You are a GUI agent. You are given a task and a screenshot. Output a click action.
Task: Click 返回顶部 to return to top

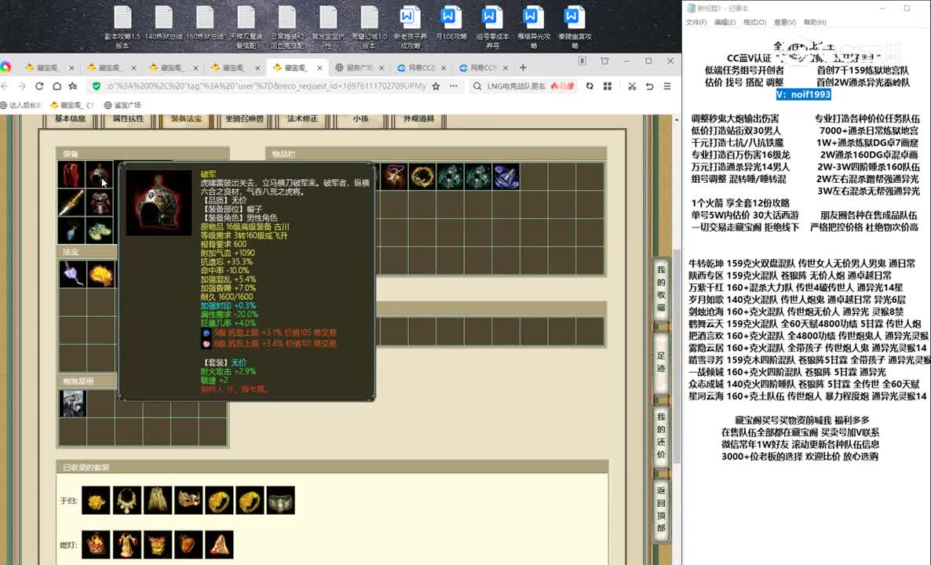point(661,509)
